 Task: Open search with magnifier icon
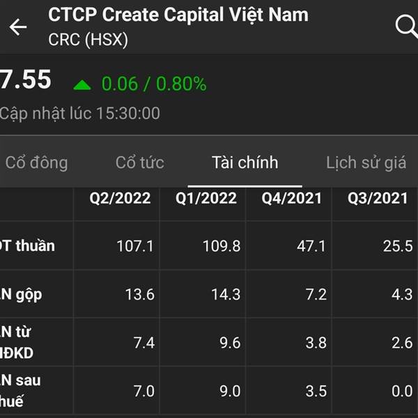pyautogui.click(x=405, y=26)
